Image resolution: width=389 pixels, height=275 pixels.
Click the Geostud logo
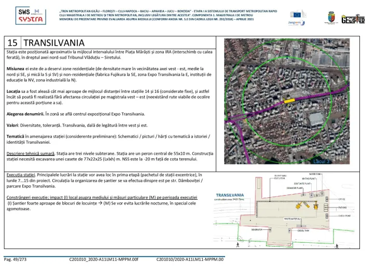353,19
